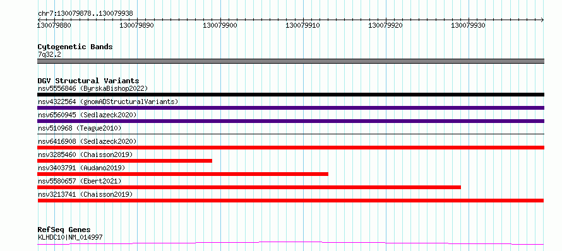This screenshot has width=562, height=251.
Task: Select the red nsv6416908 variant bar
Action: [290, 148]
